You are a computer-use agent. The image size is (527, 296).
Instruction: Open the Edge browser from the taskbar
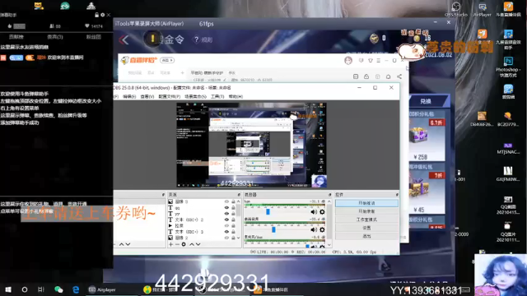[76, 289]
